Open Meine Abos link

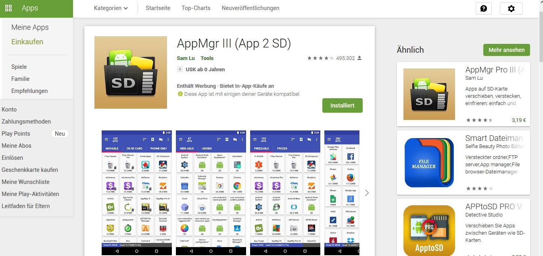click(17, 146)
